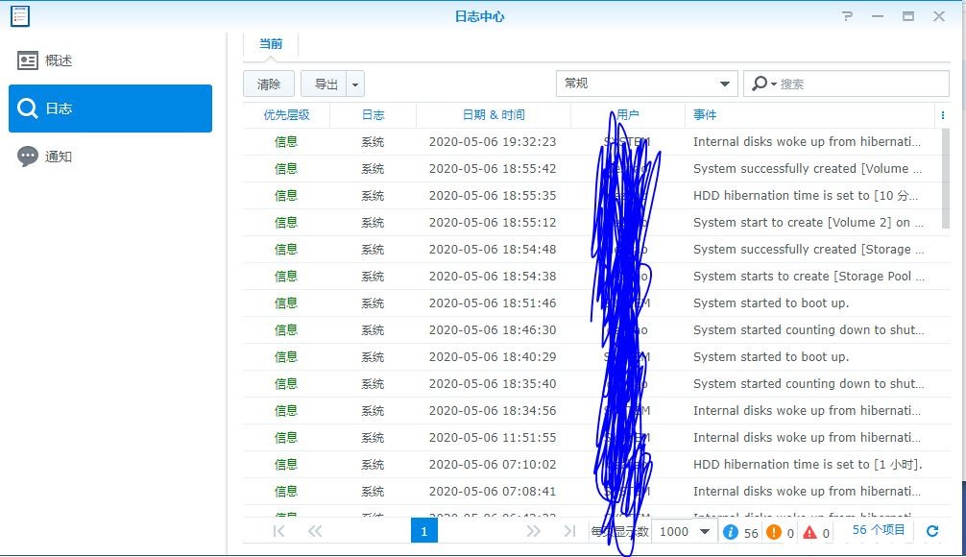
Task: Click the 清除 clear button
Action: click(269, 84)
